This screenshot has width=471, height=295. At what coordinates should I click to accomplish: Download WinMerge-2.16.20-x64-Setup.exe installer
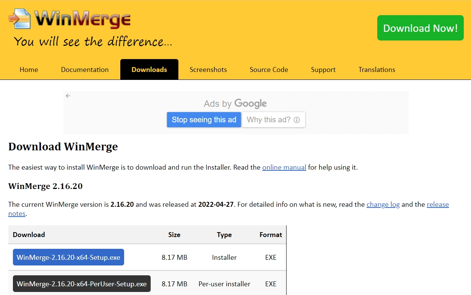[x=68, y=257]
